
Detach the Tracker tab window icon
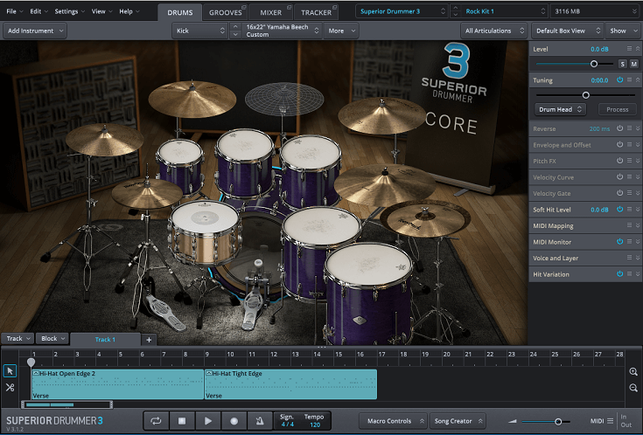tap(334, 7)
